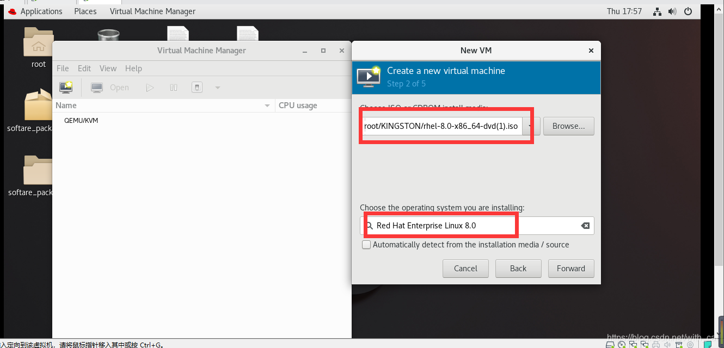The image size is (724, 348).
Task: Open the File menu
Action: pyautogui.click(x=63, y=68)
